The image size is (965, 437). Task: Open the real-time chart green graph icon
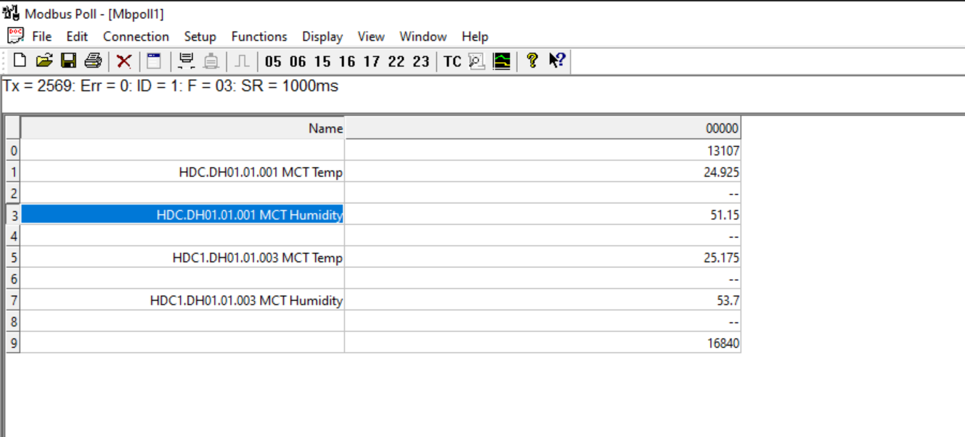click(502, 61)
